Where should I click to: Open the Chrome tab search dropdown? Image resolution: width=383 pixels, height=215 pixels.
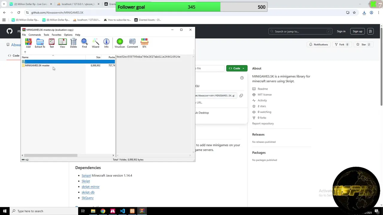coord(4,4)
